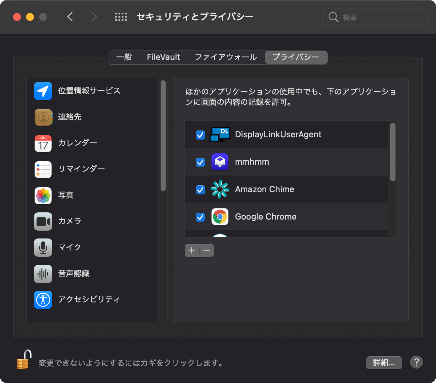Click the application list scrollbar
436x383 pixels.
pos(393,152)
